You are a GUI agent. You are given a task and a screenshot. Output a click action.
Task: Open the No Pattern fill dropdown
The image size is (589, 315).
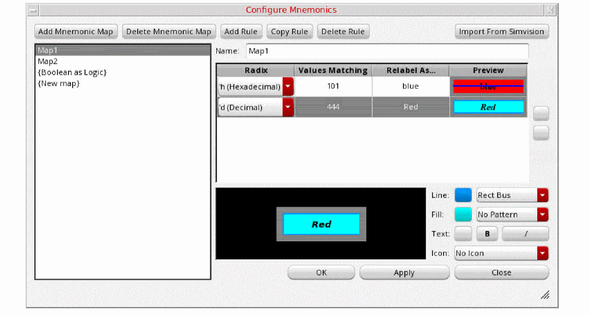click(x=542, y=215)
